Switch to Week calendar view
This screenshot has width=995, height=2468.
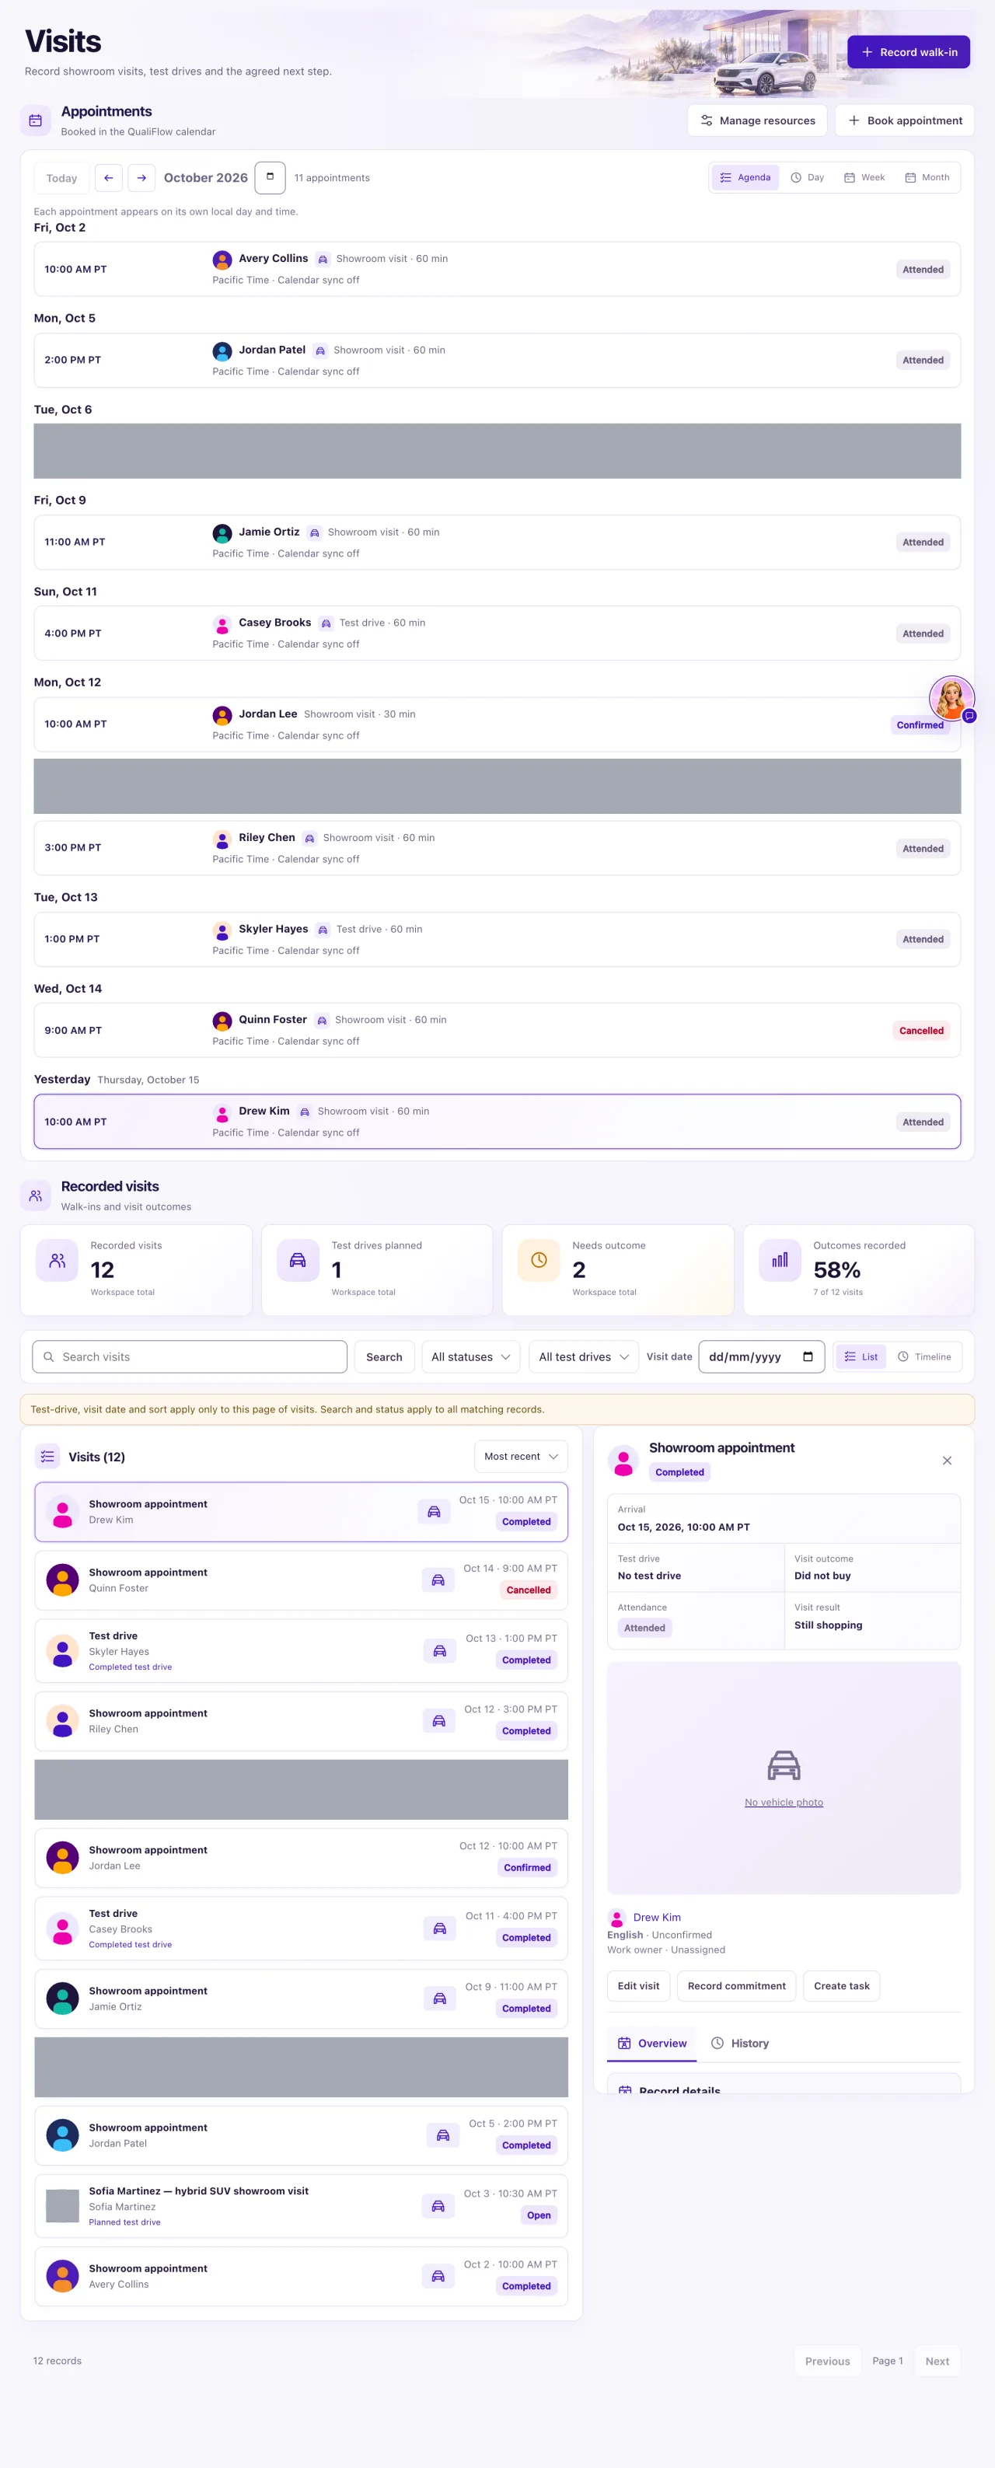864,177
